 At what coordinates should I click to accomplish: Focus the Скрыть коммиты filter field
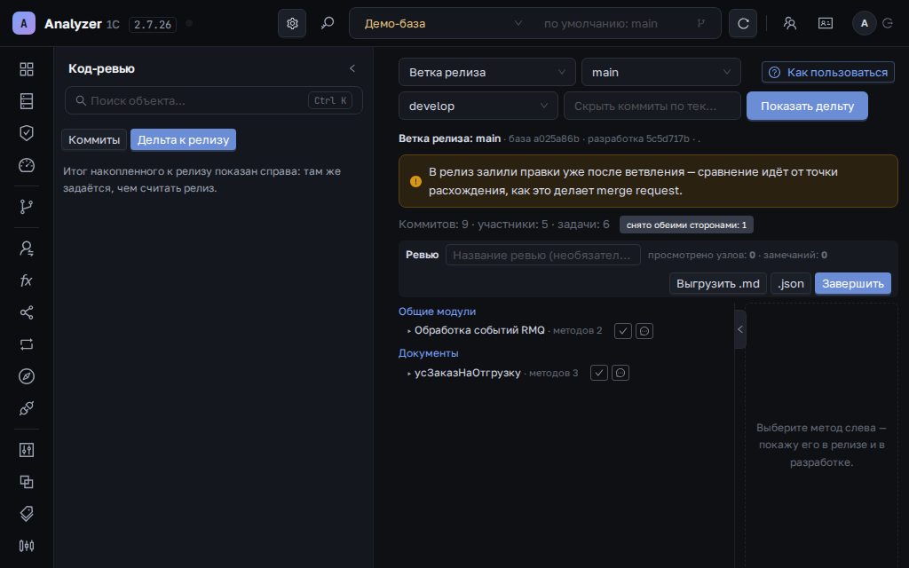652,106
